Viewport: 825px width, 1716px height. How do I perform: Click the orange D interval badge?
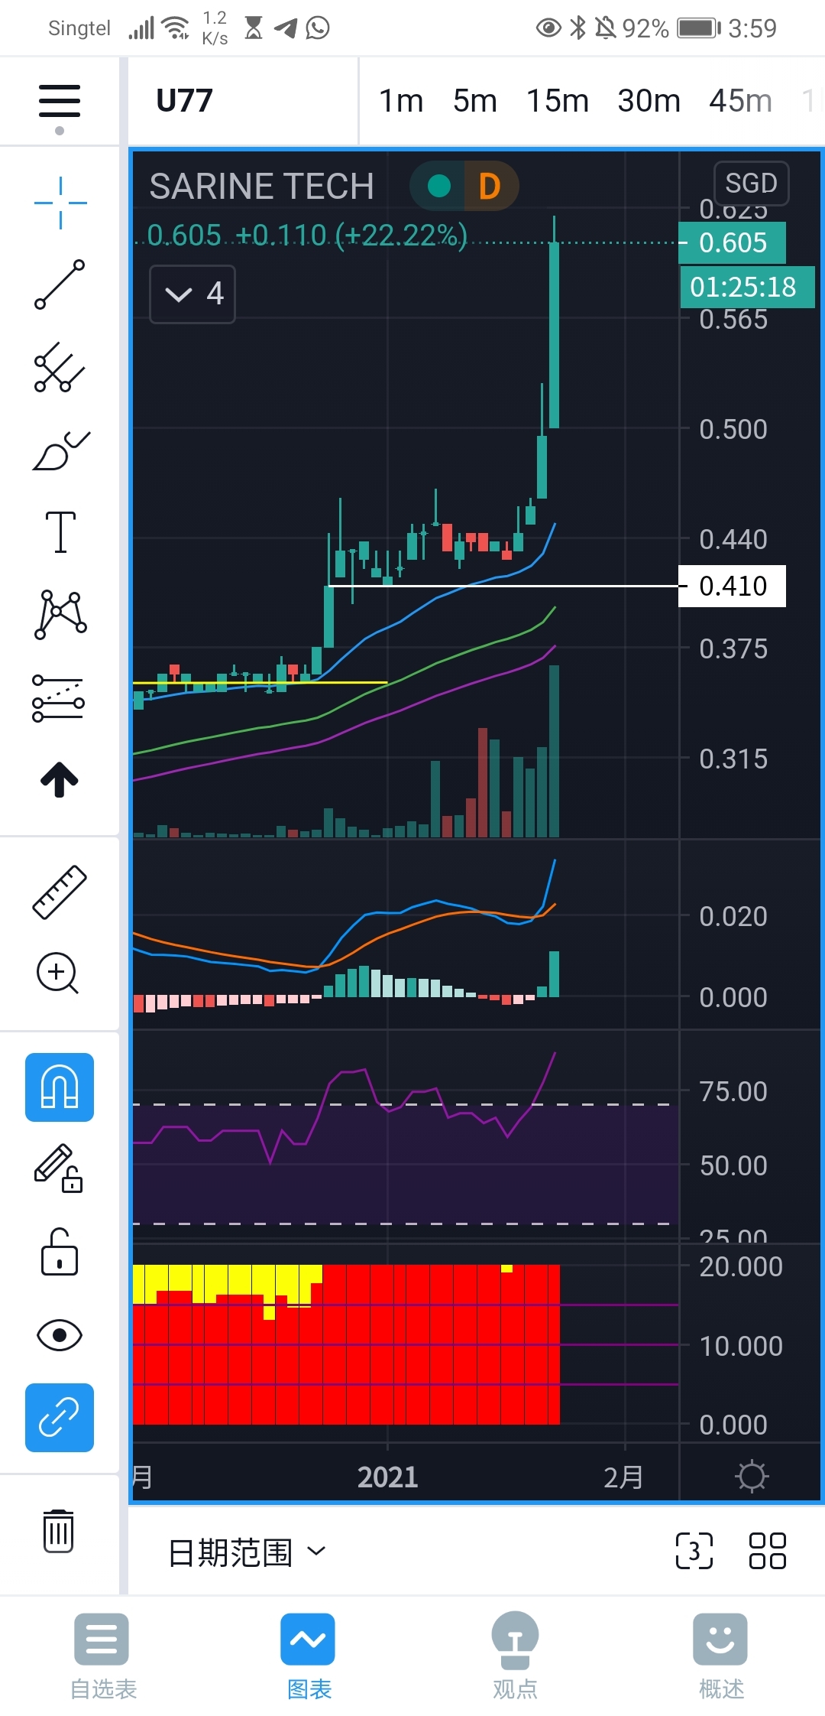point(490,186)
